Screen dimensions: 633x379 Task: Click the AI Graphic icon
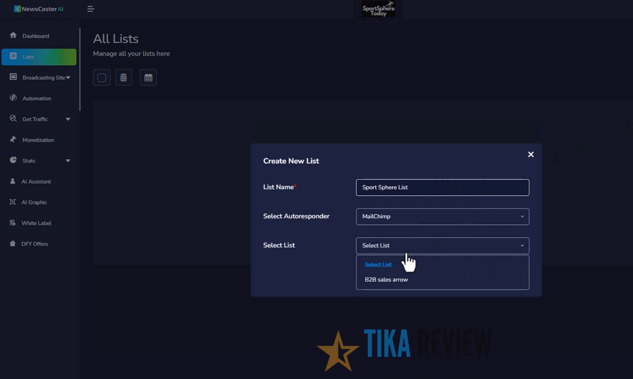click(x=13, y=202)
